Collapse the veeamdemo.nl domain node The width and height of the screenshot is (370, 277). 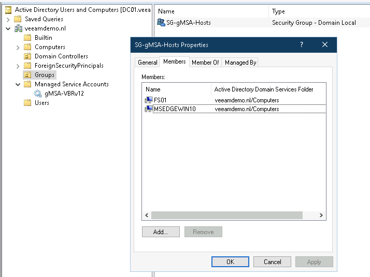(x=8, y=28)
